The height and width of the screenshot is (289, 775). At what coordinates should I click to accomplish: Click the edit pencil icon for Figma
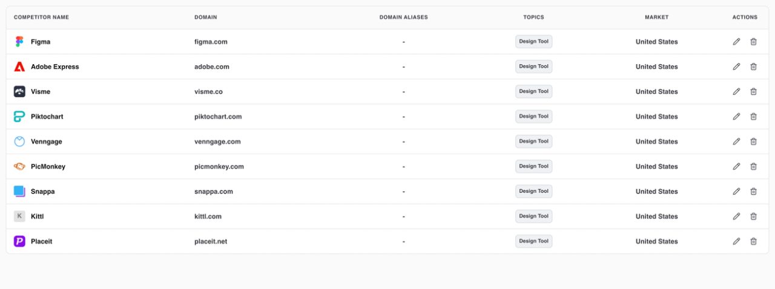tap(736, 42)
